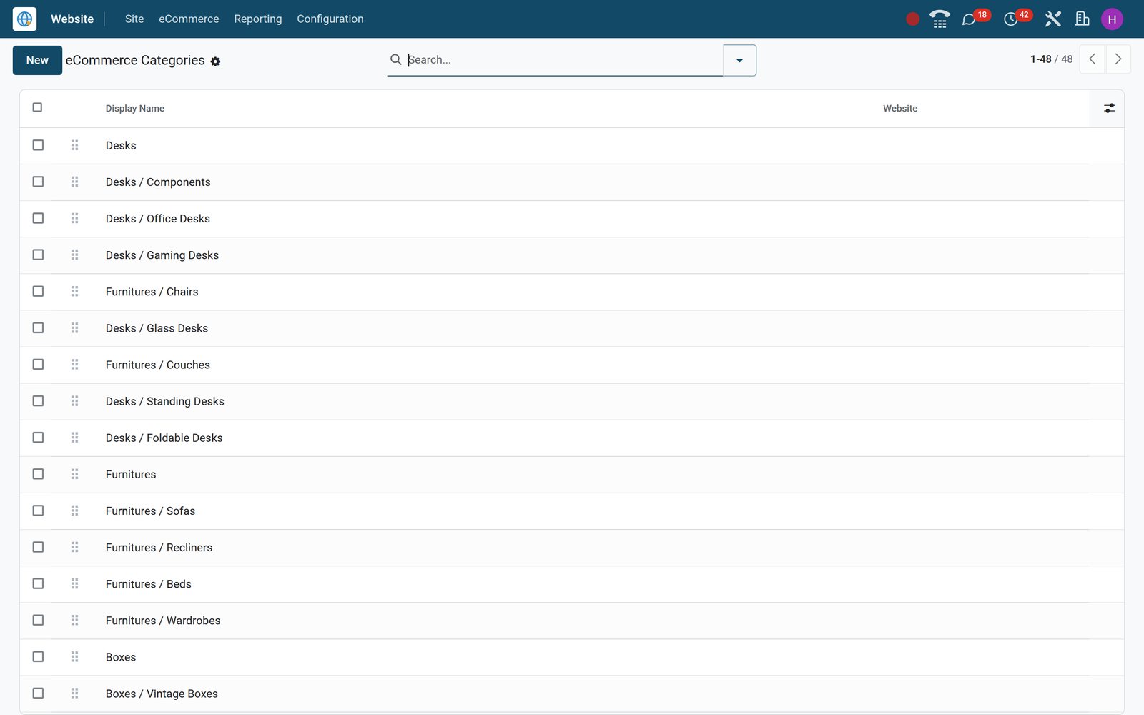Check the box for Furnitures / Chairs

pos(38,291)
